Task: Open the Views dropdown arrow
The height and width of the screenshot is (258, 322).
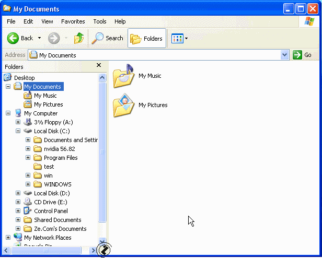Action: point(186,38)
